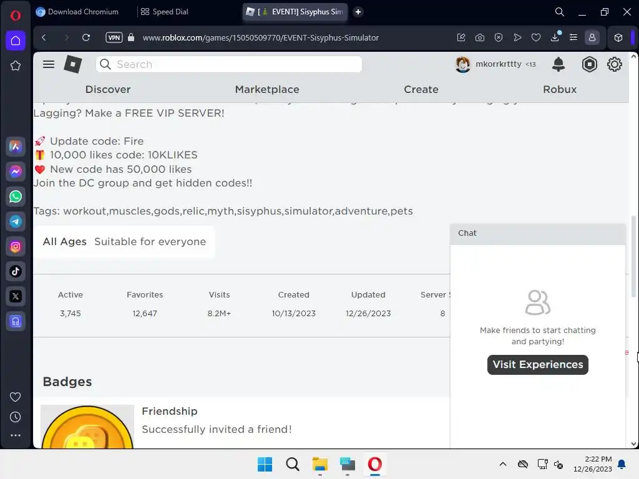The image size is (639, 479).
Task: Open the Opera home sidebar icon
Action: [x=16, y=41]
